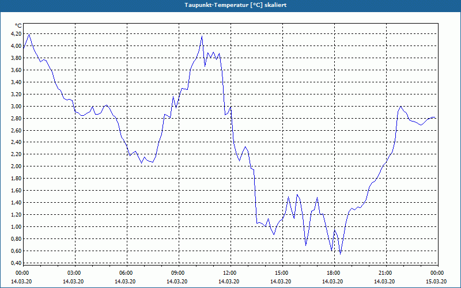
Task: Click the '18:00' time axis label
Action: (333, 273)
